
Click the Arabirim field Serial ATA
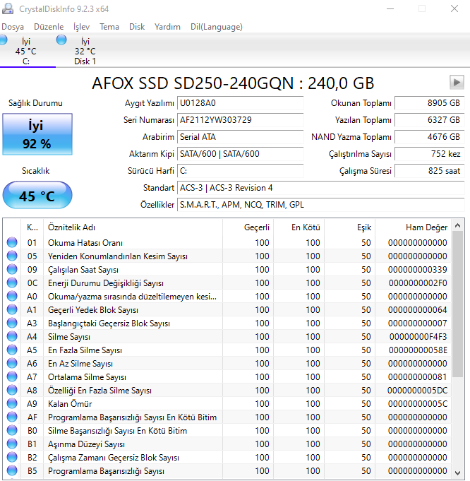click(241, 137)
